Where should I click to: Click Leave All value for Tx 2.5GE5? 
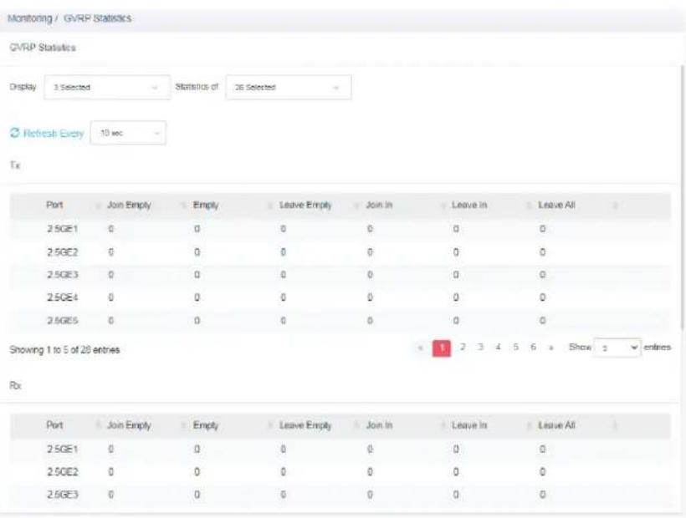point(542,321)
